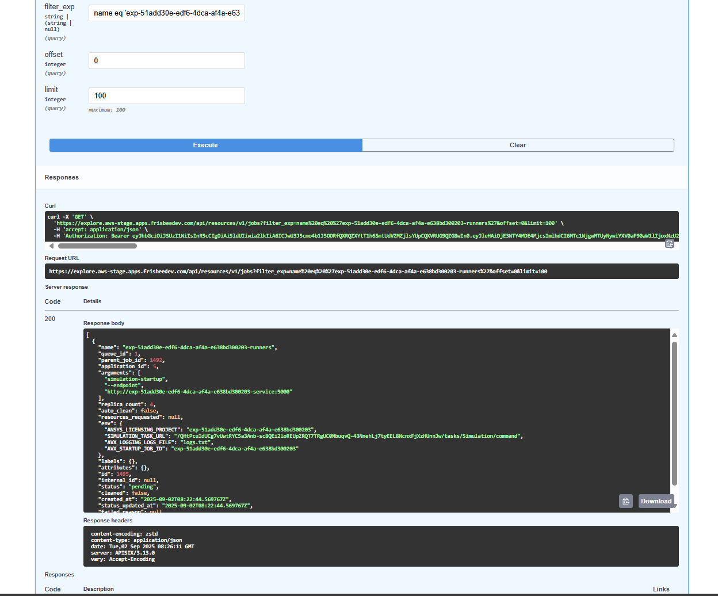The height and width of the screenshot is (596, 718).
Task: Click the date response header line
Action: [143, 547]
